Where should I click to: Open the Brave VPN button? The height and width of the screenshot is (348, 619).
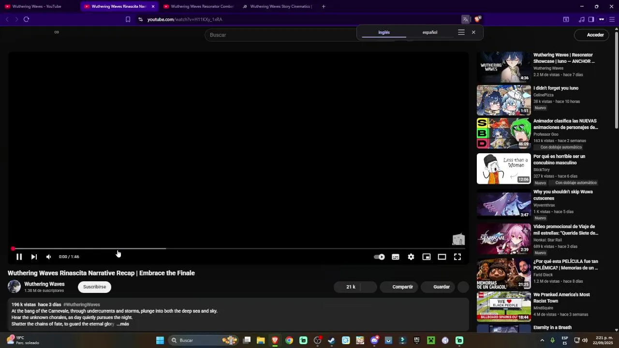[x=602, y=19]
